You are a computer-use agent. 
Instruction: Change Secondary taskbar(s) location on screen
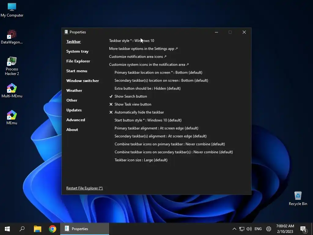161,80
